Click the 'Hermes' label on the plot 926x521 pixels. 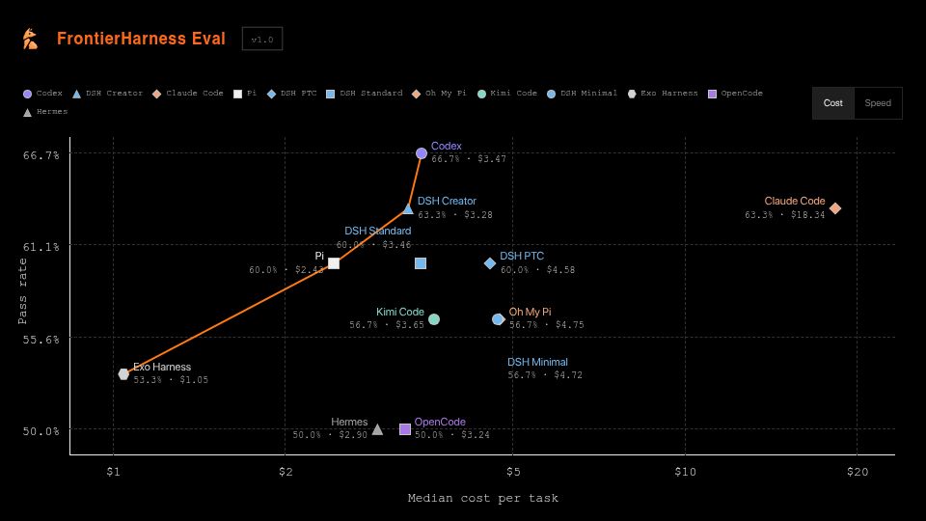coord(349,422)
